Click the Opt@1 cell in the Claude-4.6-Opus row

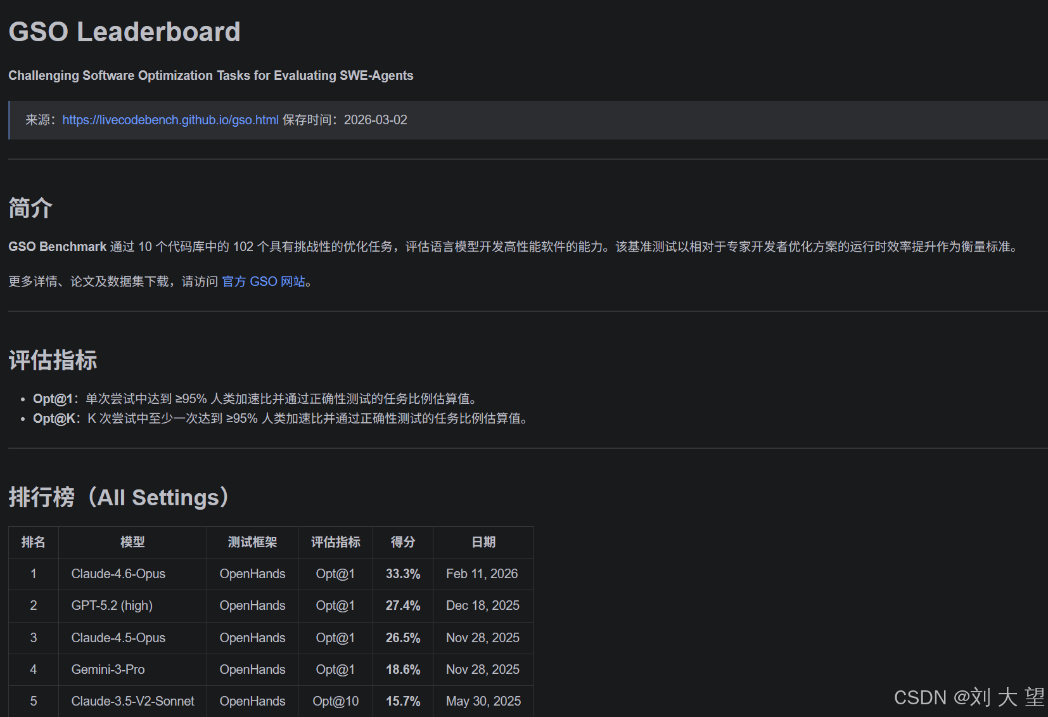click(336, 574)
